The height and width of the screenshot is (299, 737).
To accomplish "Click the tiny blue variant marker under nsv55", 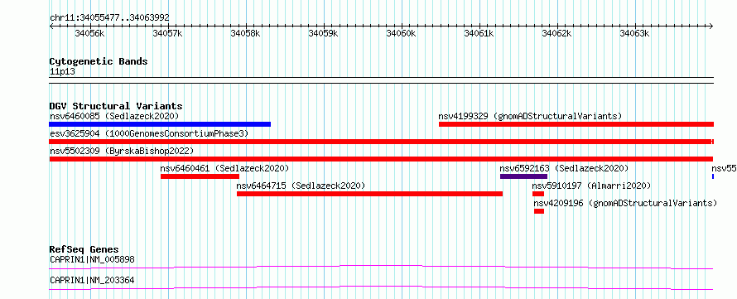I will point(713,176).
